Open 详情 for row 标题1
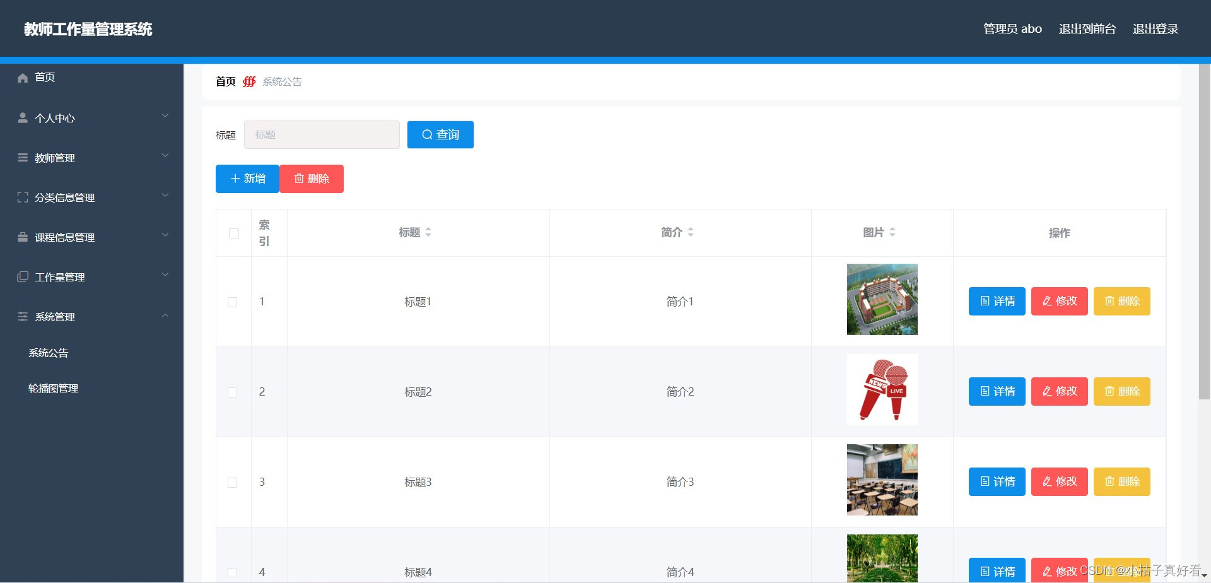 (997, 301)
